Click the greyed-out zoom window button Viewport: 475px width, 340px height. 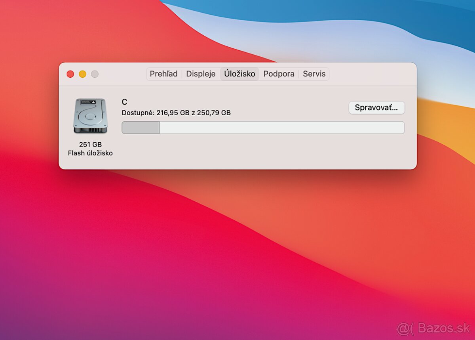click(95, 74)
